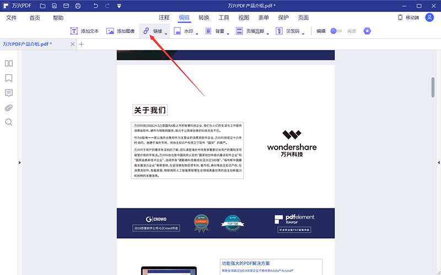Send PDF via the email envelope icon
This screenshot has width=441, height=275.
[x=66, y=5]
